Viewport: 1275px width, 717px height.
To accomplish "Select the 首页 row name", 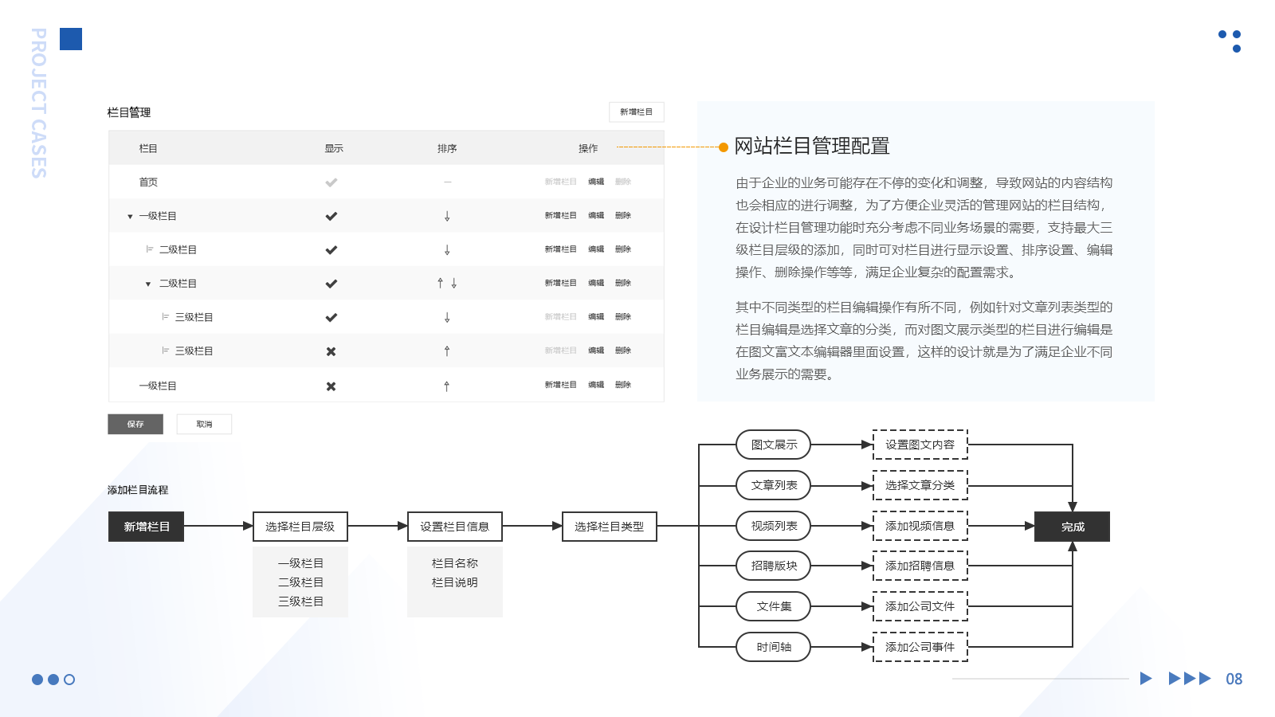I will (148, 182).
